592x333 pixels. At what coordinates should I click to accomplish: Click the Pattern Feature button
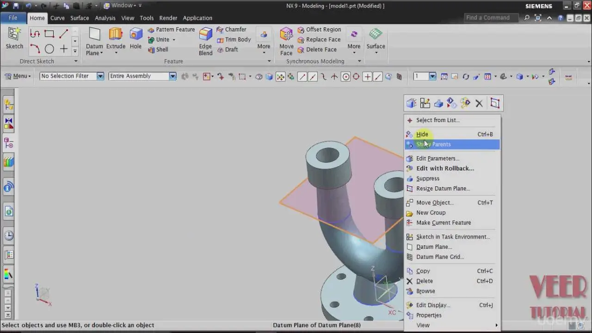(171, 30)
